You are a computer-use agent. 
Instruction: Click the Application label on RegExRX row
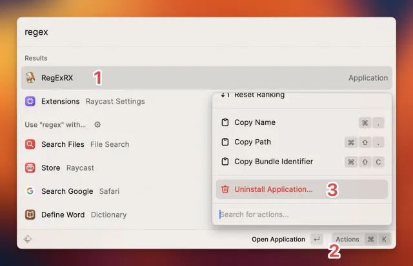coord(368,78)
